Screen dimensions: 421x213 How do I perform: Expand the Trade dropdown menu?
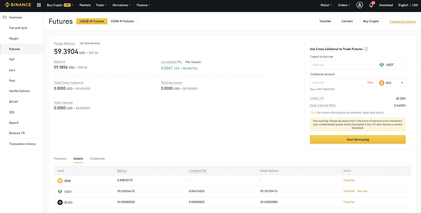(x=101, y=5)
